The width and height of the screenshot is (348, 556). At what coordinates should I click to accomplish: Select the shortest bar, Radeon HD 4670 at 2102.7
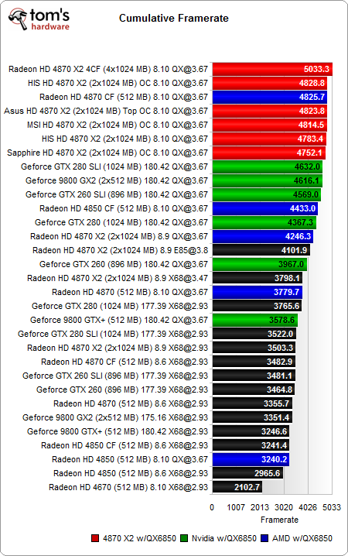pyautogui.click(x=237, y=487)
